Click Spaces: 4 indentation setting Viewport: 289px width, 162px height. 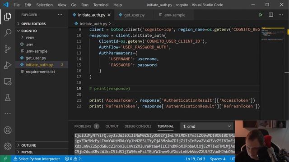point(218,159)
